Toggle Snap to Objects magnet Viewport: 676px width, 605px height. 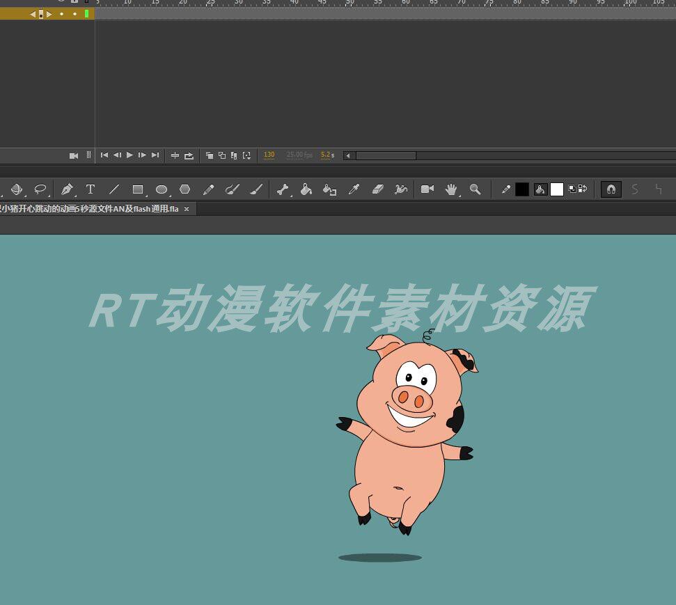point(611,189)
